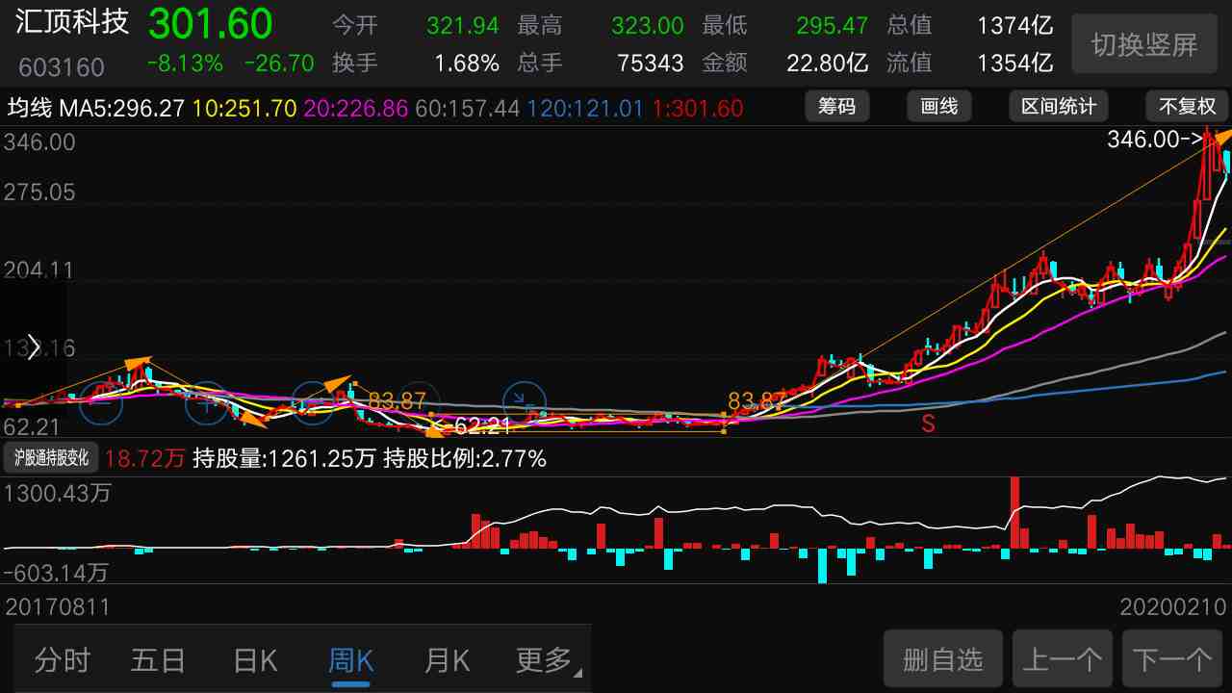The height and width of the screenshot is (693, 1232).
Task: Select the 画线 drawing tool
Action: point(939,107)
